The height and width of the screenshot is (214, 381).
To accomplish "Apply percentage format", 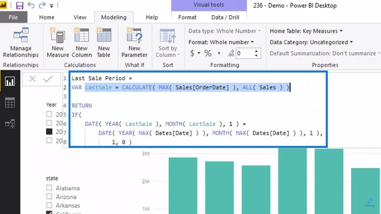I will (208, 53).
